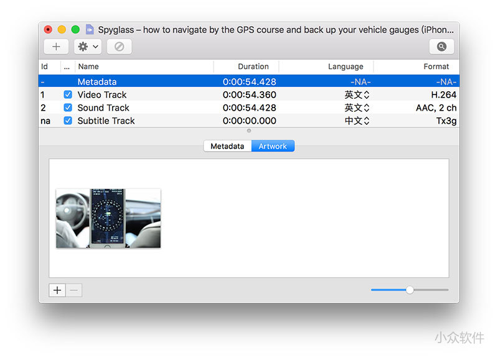
Task: Uncheck the Video Track checkbox
Action: tap(68, 95)
